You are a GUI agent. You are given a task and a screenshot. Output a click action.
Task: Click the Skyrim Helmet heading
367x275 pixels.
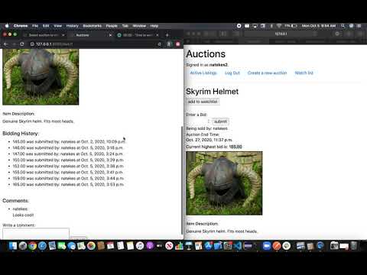tap(212, 92)
